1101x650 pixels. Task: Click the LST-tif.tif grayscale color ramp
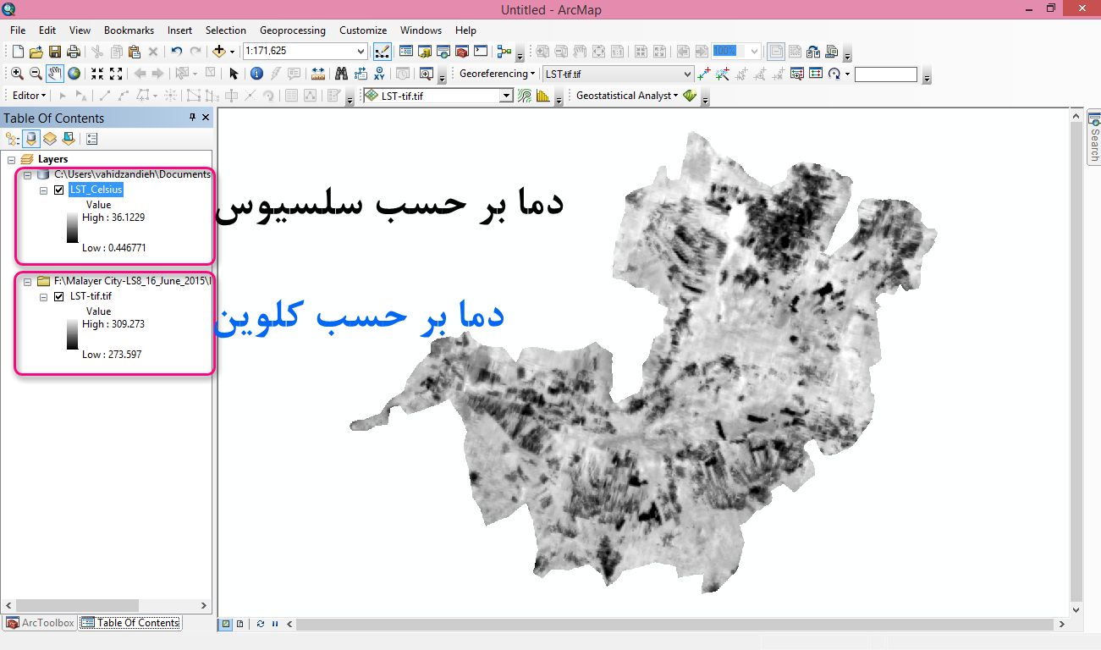pyautogui.click(x=72, y=334)
